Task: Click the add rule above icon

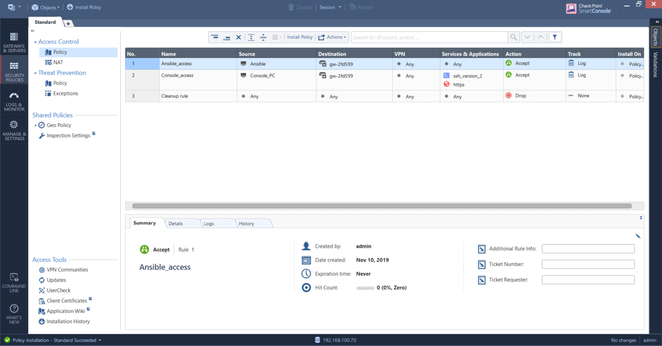Action: pyautogui.click(x=215, y=37)
